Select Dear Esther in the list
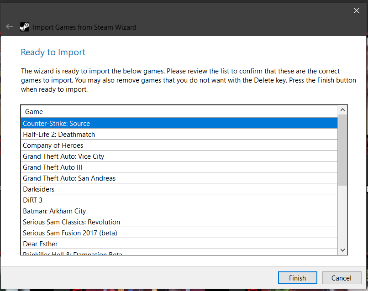368x291 pixels. (179, 244)
